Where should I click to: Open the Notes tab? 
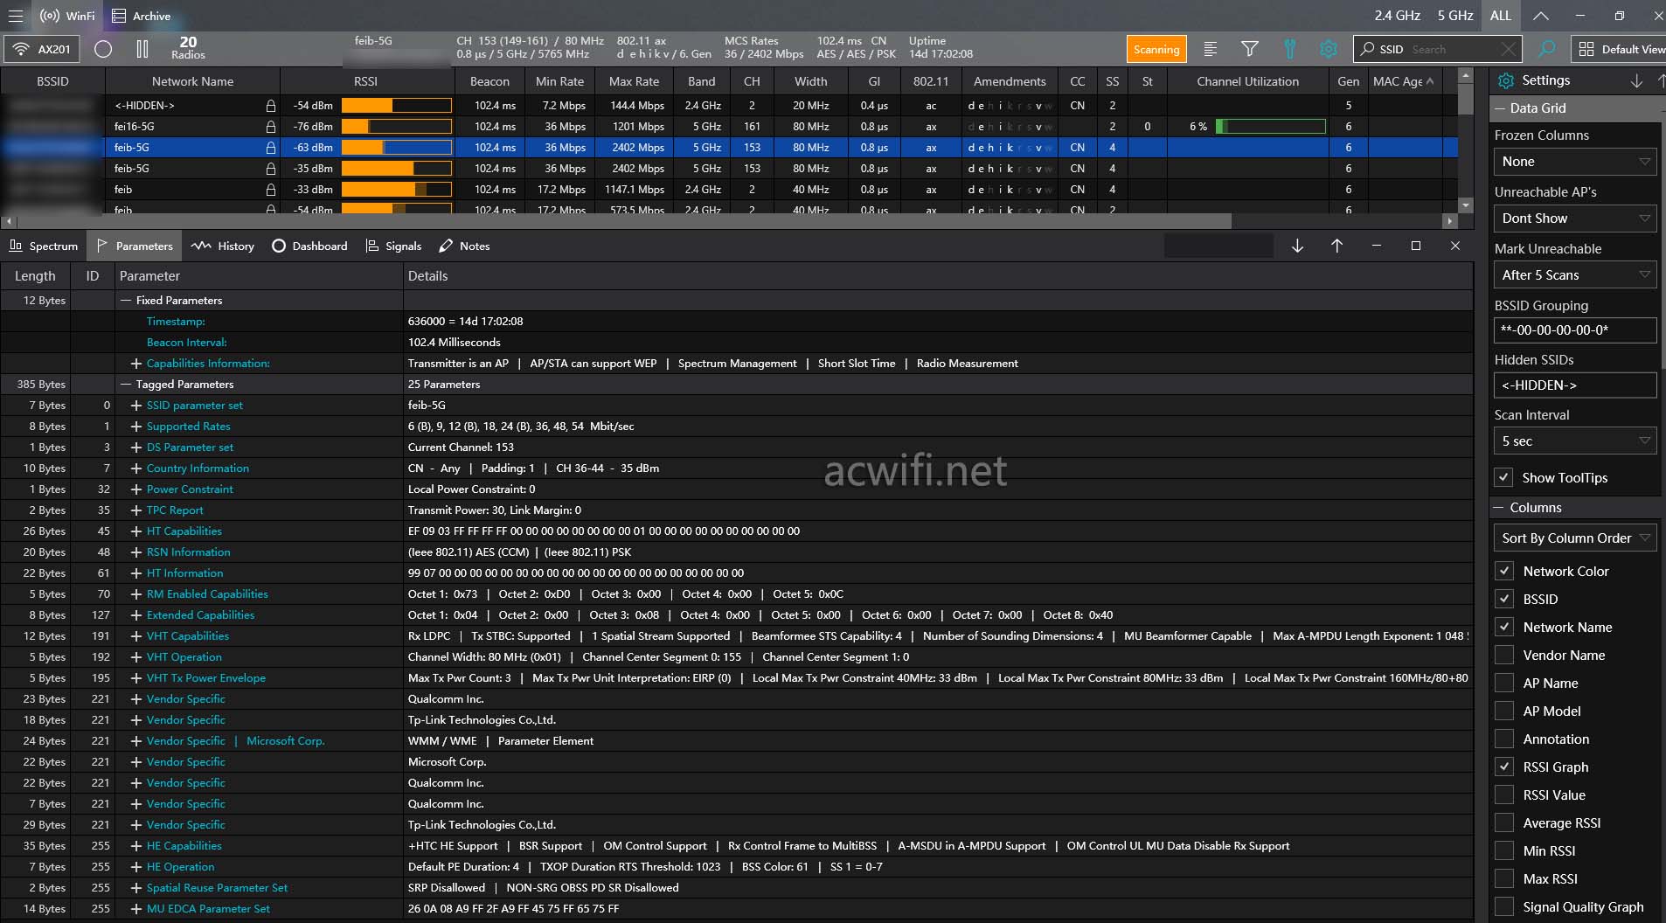[x=464, y=246]
